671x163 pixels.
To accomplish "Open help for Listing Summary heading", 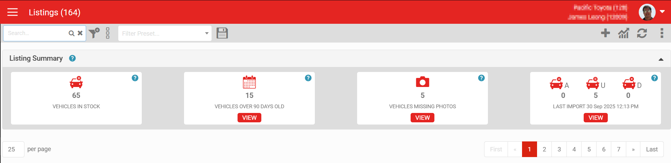I will point(72,58).
